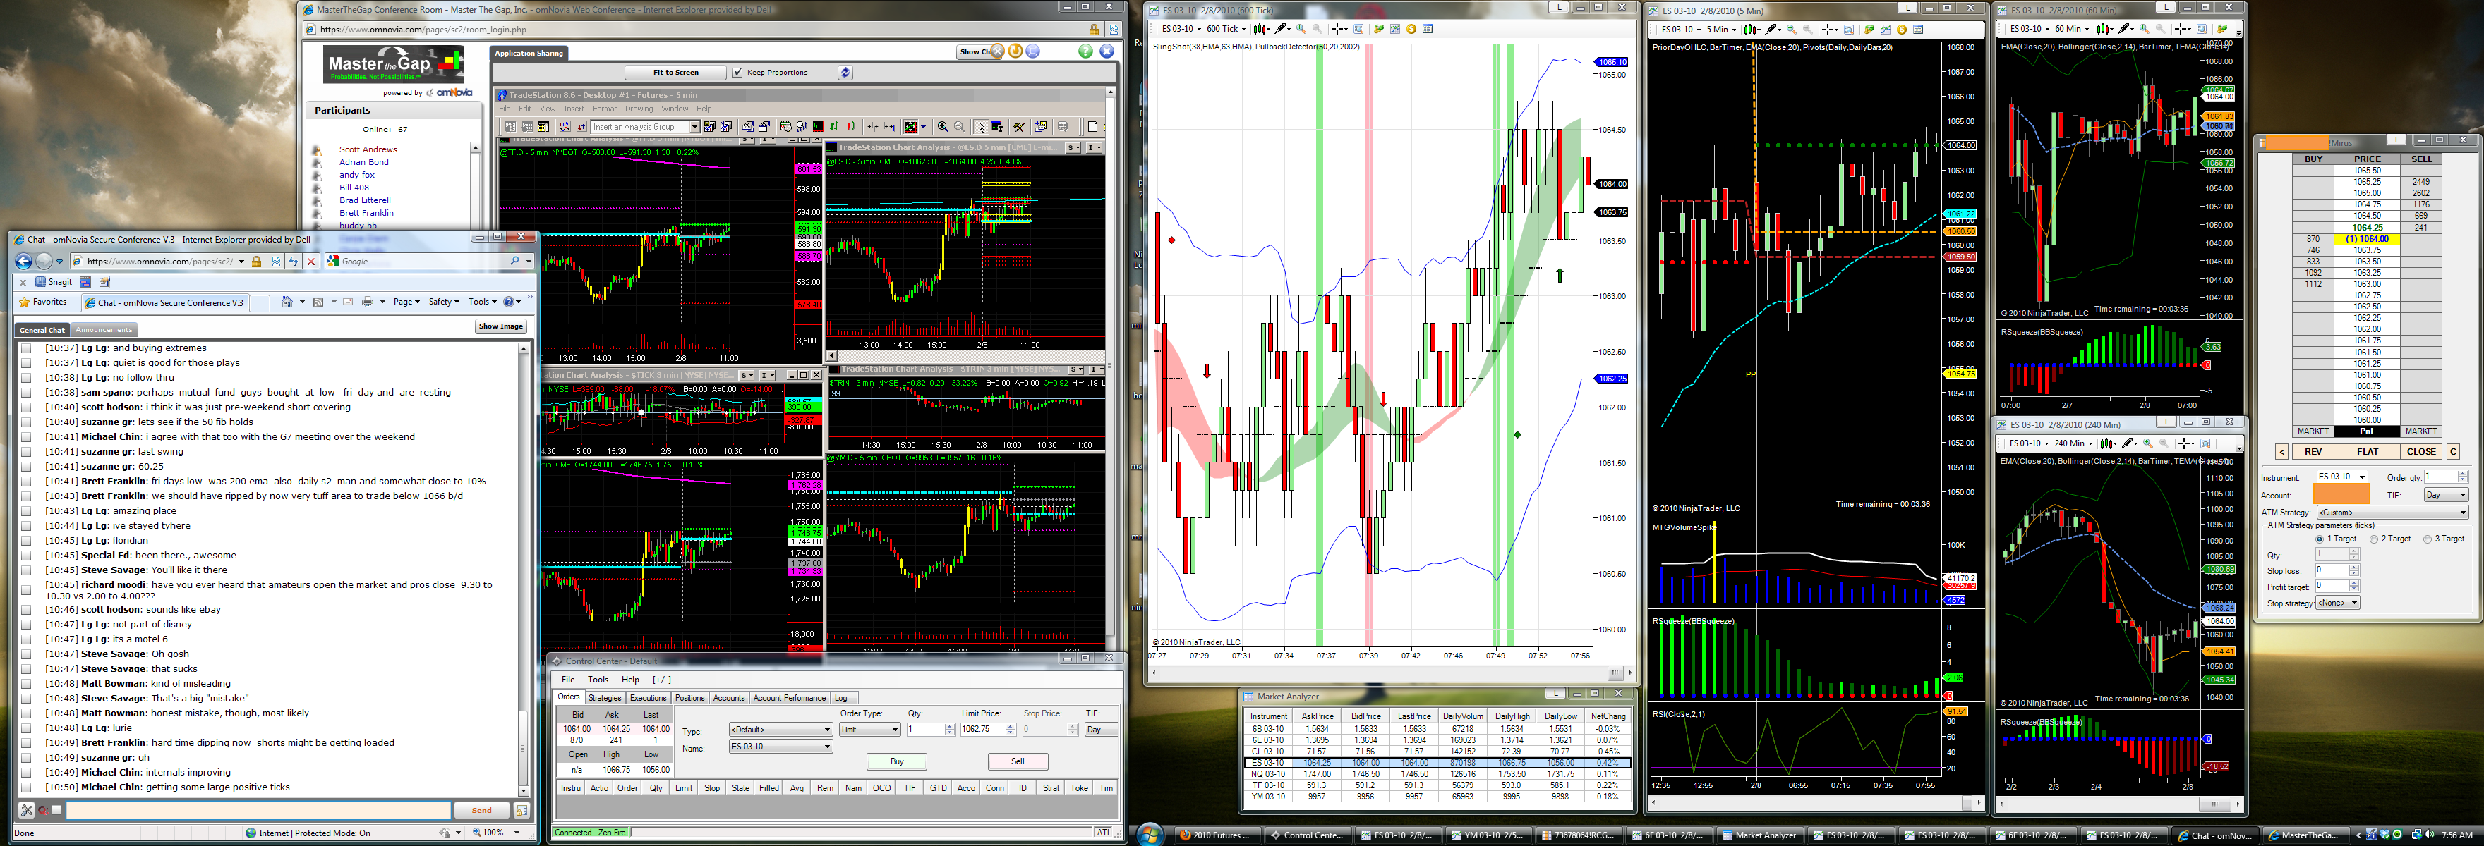Zoom in on the 60 Min chart
Screen dimensions: 2484x846
[2145, 30]
